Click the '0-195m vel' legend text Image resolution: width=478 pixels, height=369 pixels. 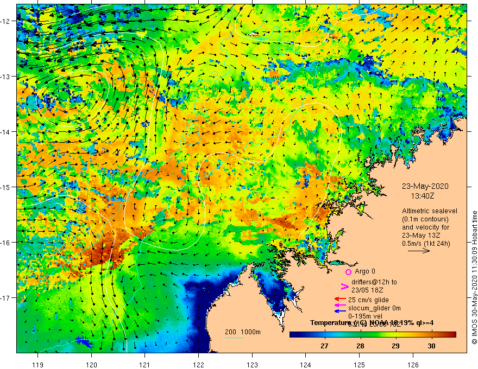tap(365, 316)
